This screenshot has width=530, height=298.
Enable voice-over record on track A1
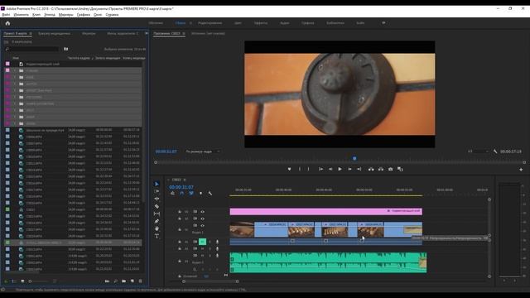pyautogui.click(x=217, y=242)
